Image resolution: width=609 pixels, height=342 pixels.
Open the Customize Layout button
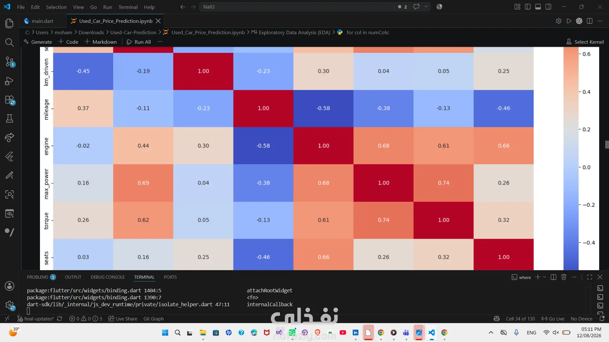[517, 7]
